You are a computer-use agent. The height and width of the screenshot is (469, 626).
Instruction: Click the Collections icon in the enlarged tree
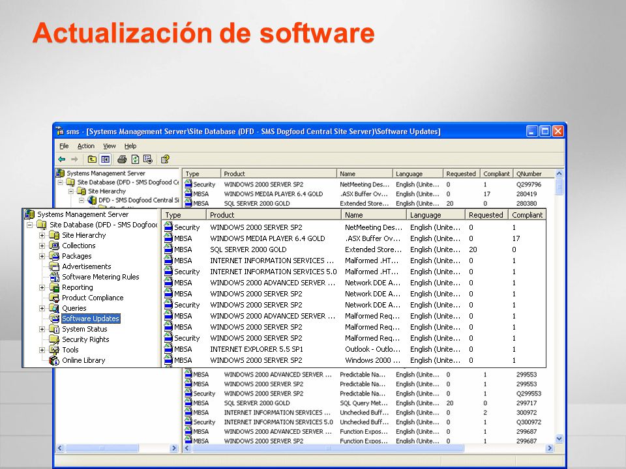coord(54,246)
